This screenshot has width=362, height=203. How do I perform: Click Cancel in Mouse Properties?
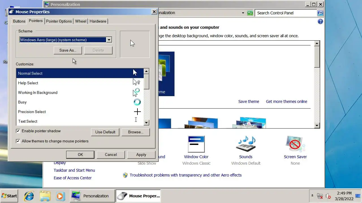click(x=111, y=155)
